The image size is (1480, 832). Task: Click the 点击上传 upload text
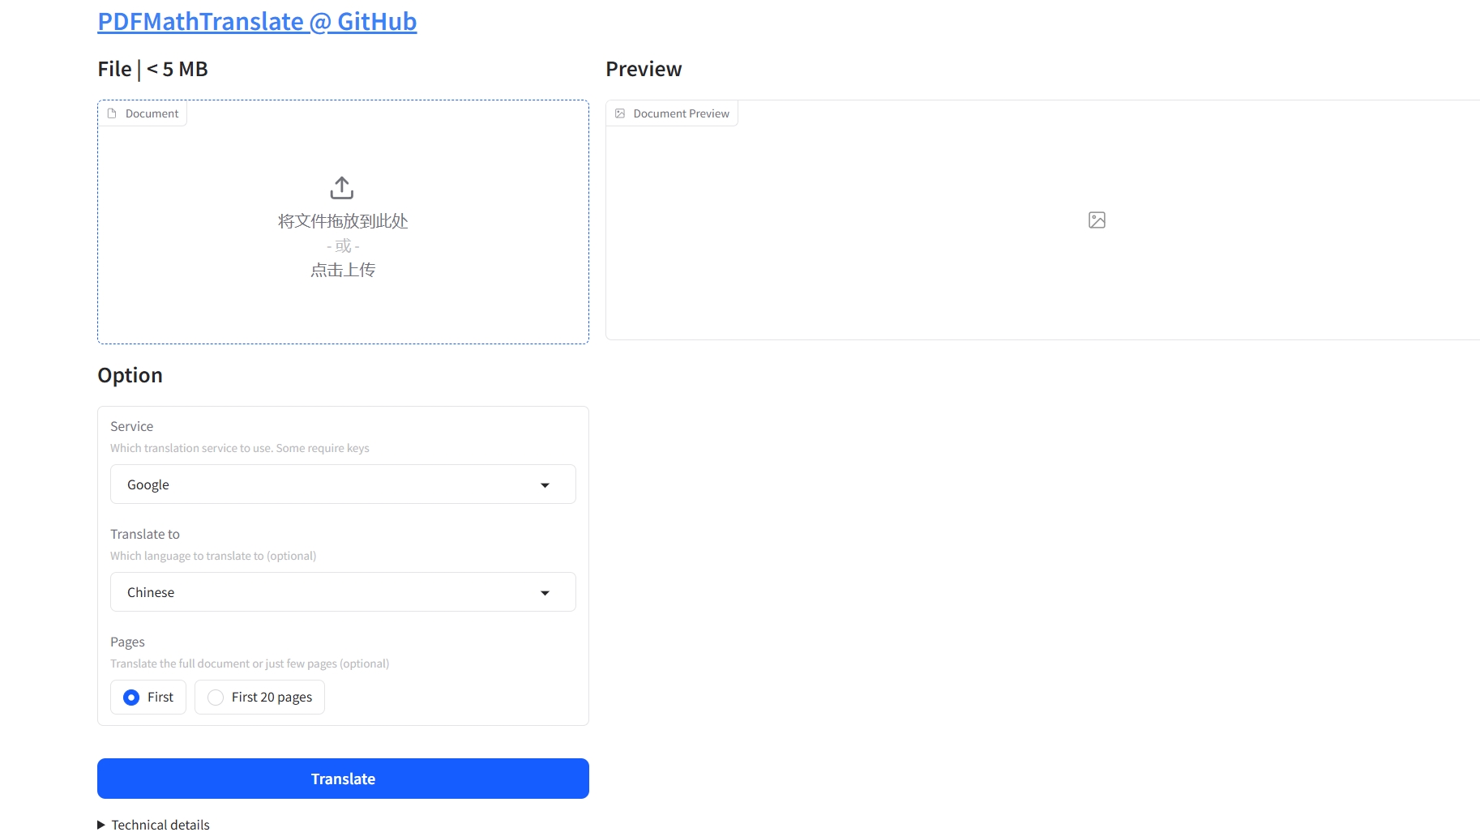pyautogui.click(x=343, y=270)
